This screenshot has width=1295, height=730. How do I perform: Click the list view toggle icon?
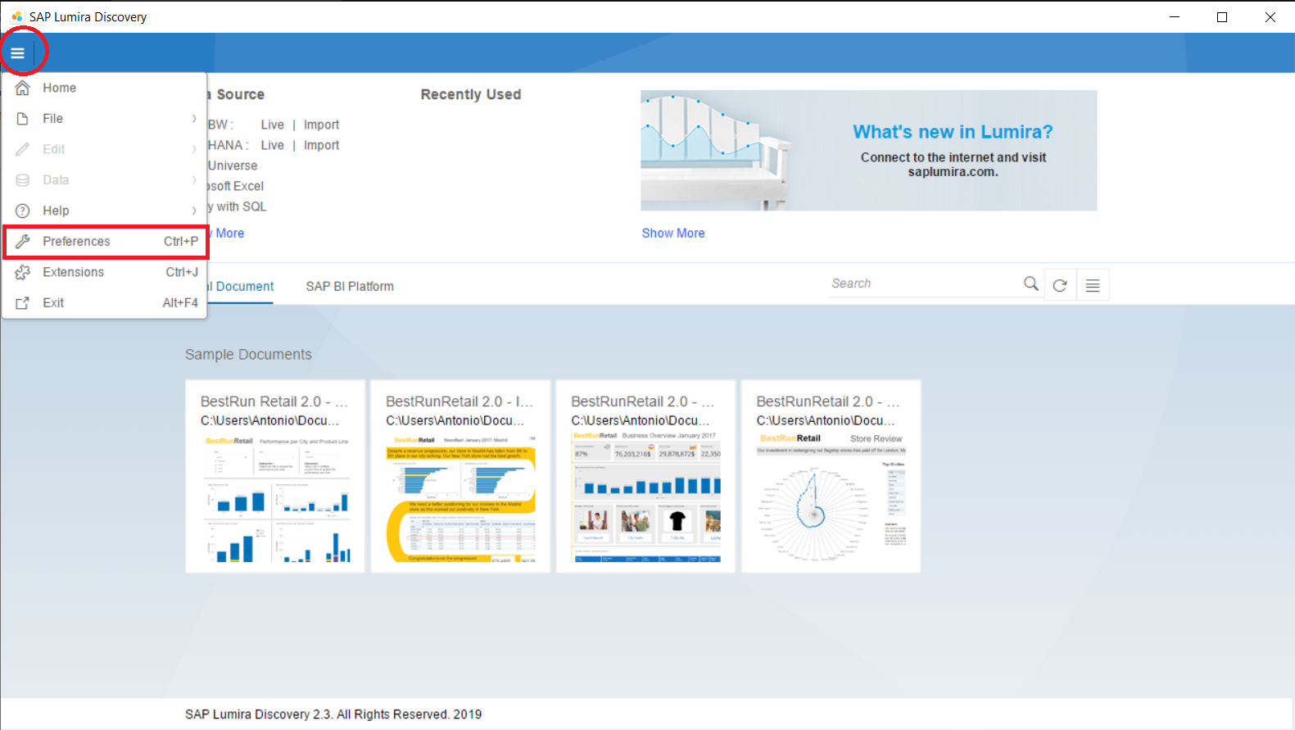[x=1093, y=285]
